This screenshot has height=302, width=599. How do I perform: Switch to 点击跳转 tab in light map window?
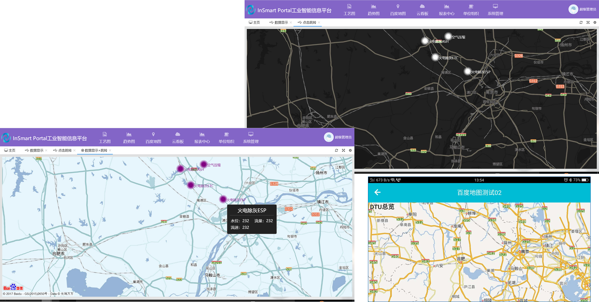pos(62,150)
